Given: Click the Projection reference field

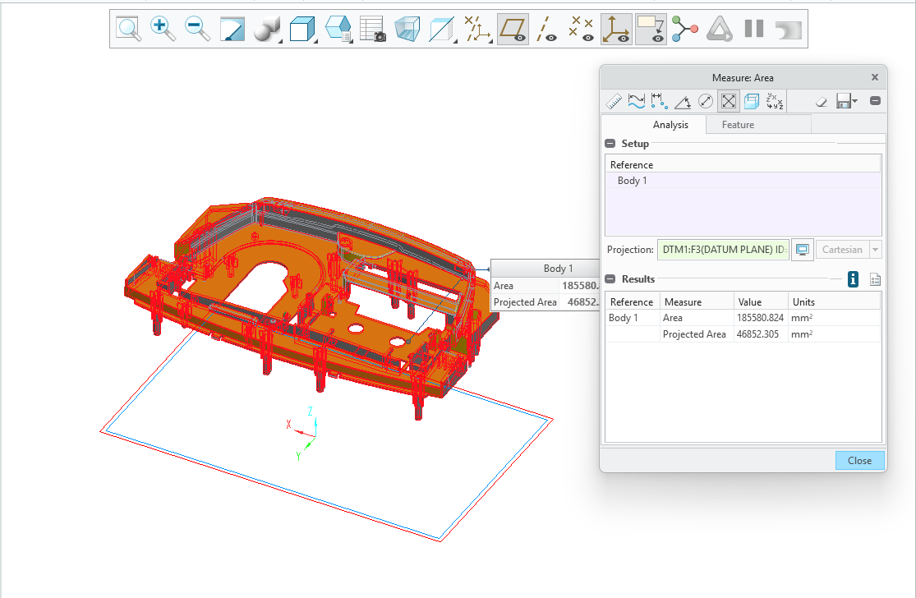Looking at the screenshot, I should tap(723, 250).
